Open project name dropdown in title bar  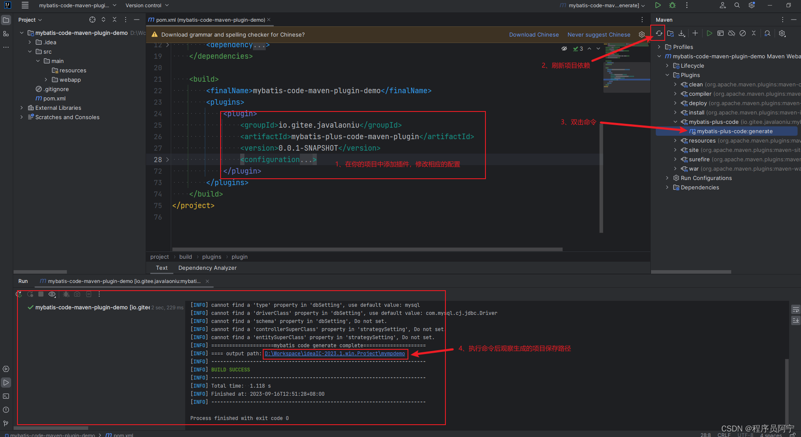pos(78,5)
